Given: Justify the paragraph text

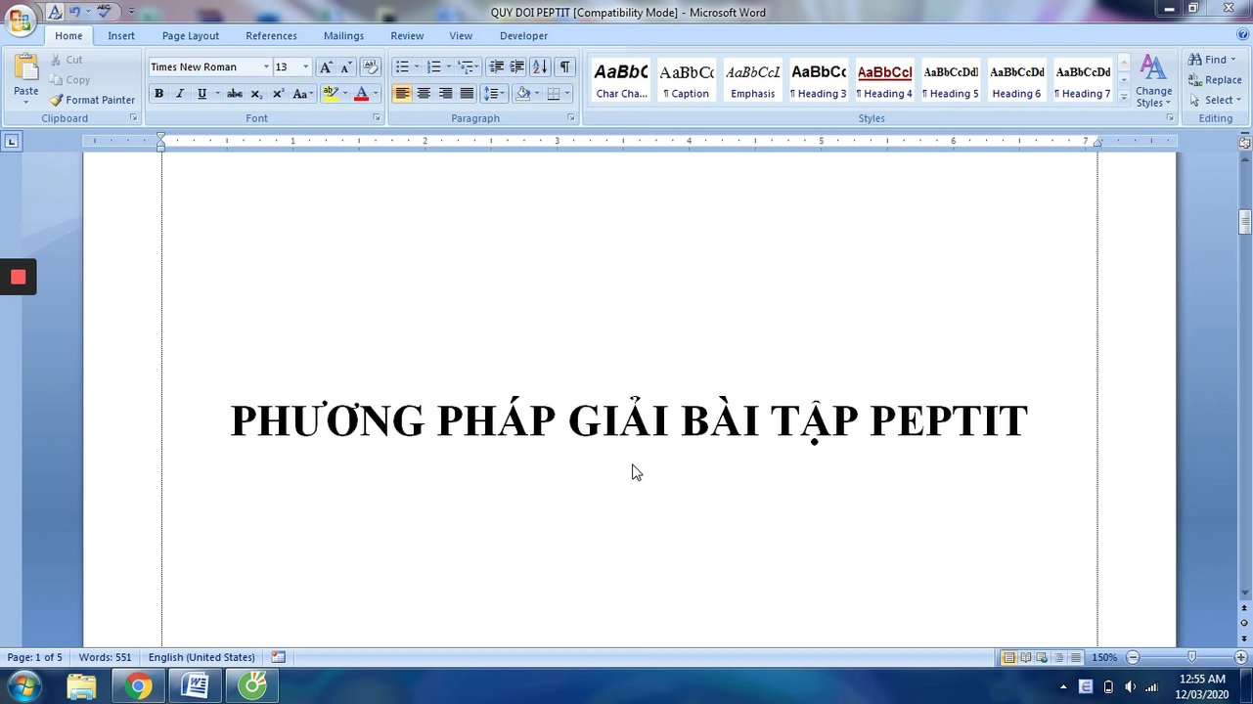Looking at the screenshot, I should (x=467, y=94).
